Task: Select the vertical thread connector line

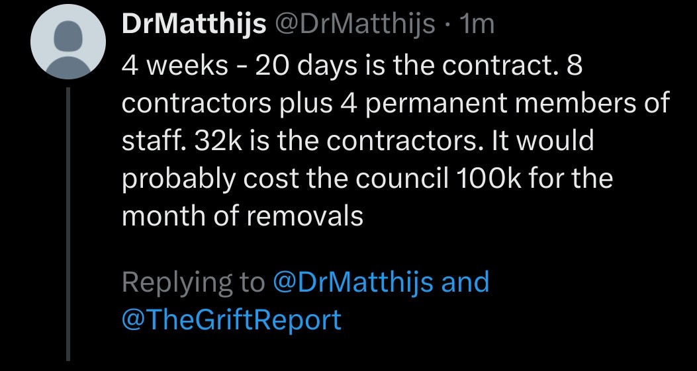Action: (x=68, y=224)
